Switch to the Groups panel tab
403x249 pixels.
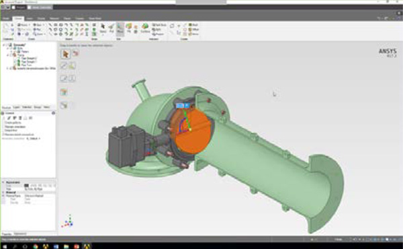(38, 107)
